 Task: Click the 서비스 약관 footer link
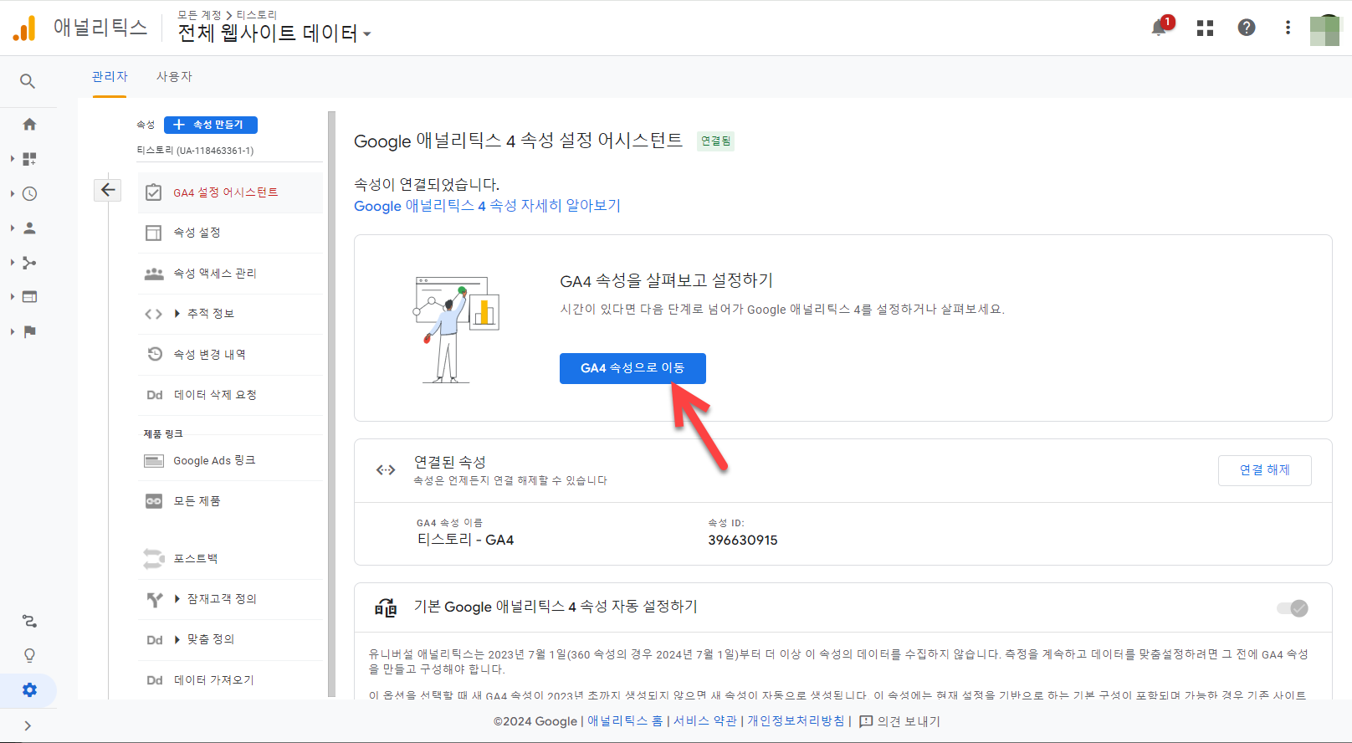pos(705,721)
